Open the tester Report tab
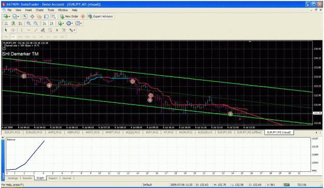 click(53, 178)
